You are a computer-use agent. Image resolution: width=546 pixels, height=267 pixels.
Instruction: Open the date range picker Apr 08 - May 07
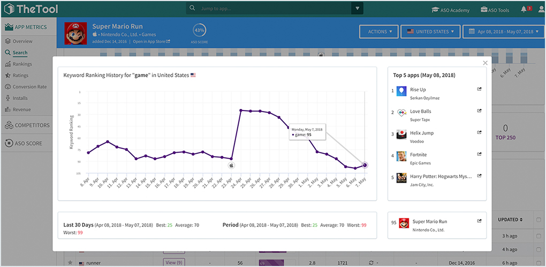503,32
